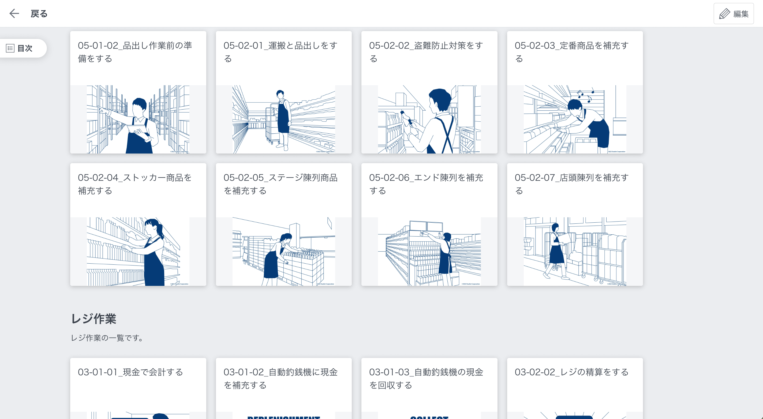Open card 03-02-02 レジの精算をする
Screen dimensions: 763x419
coord(575,388)
